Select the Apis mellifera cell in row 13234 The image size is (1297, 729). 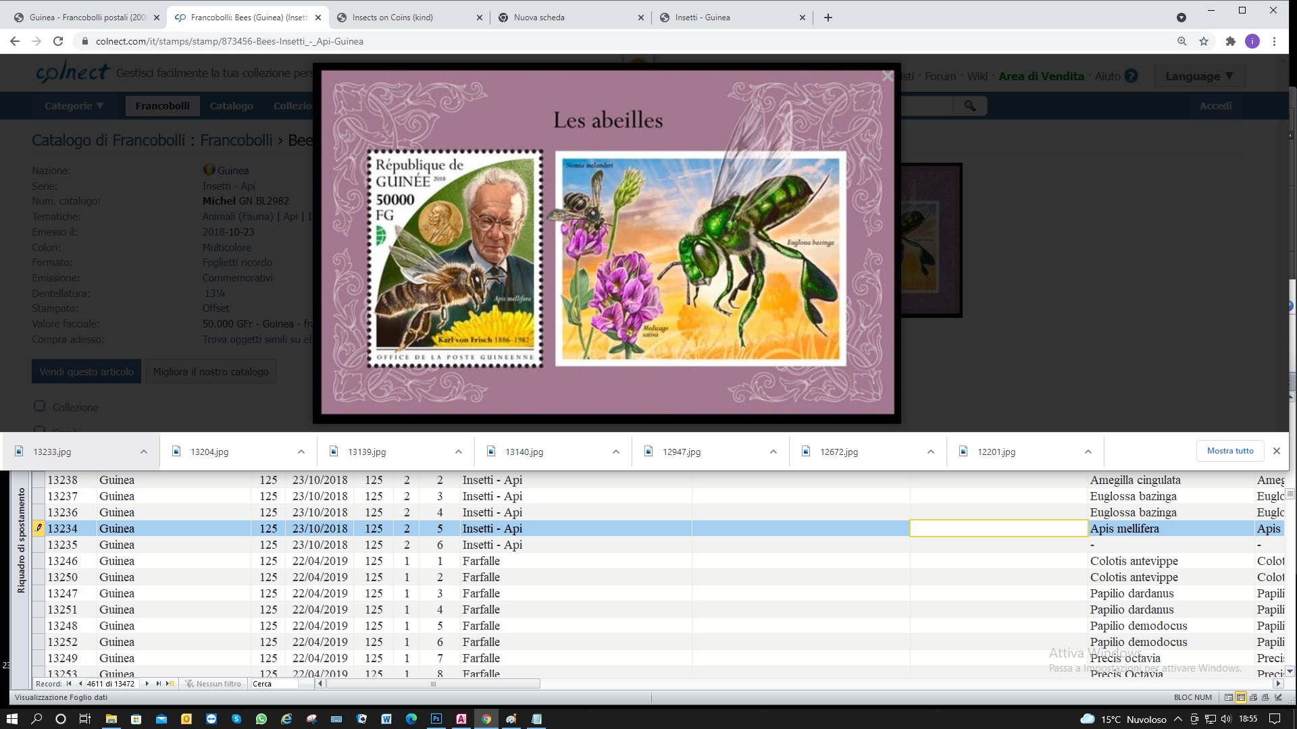[x=1171, y=529]
